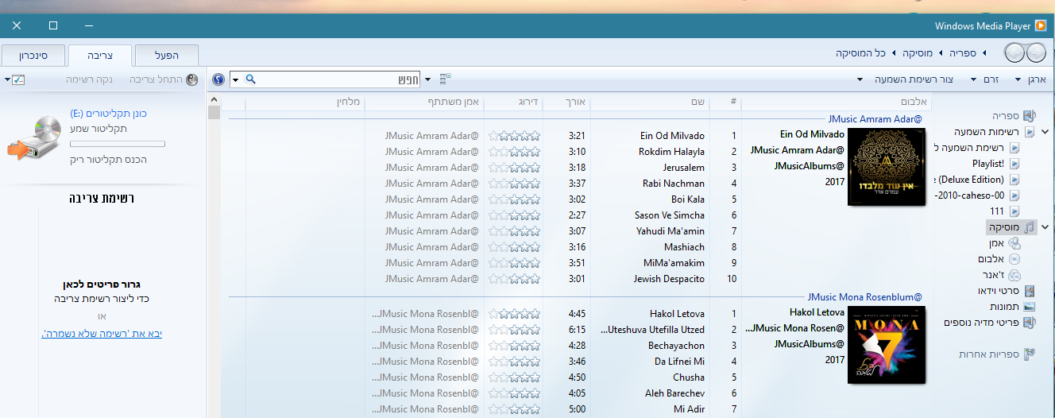Expand the breadcrumb arrow after מוסיקה
The height and width of the screenshot is (418, 1055).
(895, 53)
